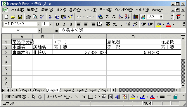The height and width of the screenshot is (107, 187).
Task: Click the Increase Indent icon
Action: coord(150,24)
